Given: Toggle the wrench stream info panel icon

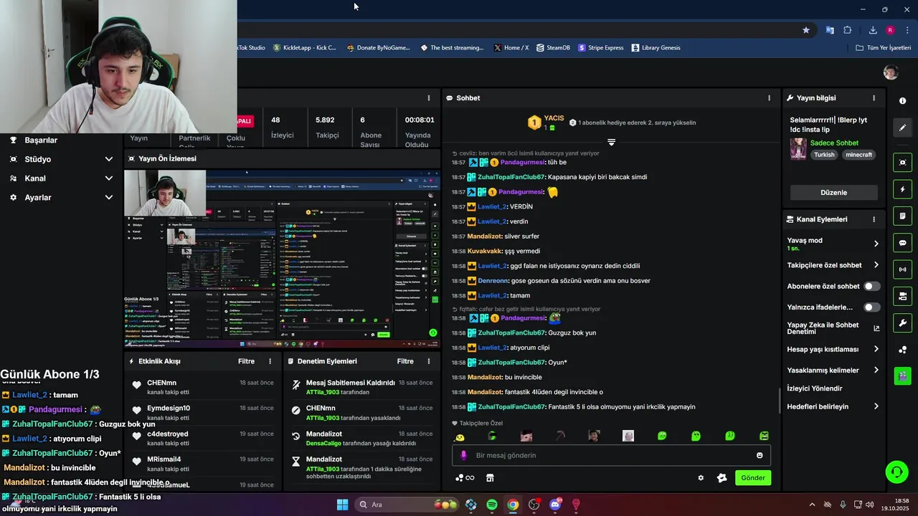Looking at the screenshot, I should 902,323.
